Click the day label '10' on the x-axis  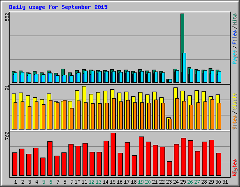click(77, 182)
